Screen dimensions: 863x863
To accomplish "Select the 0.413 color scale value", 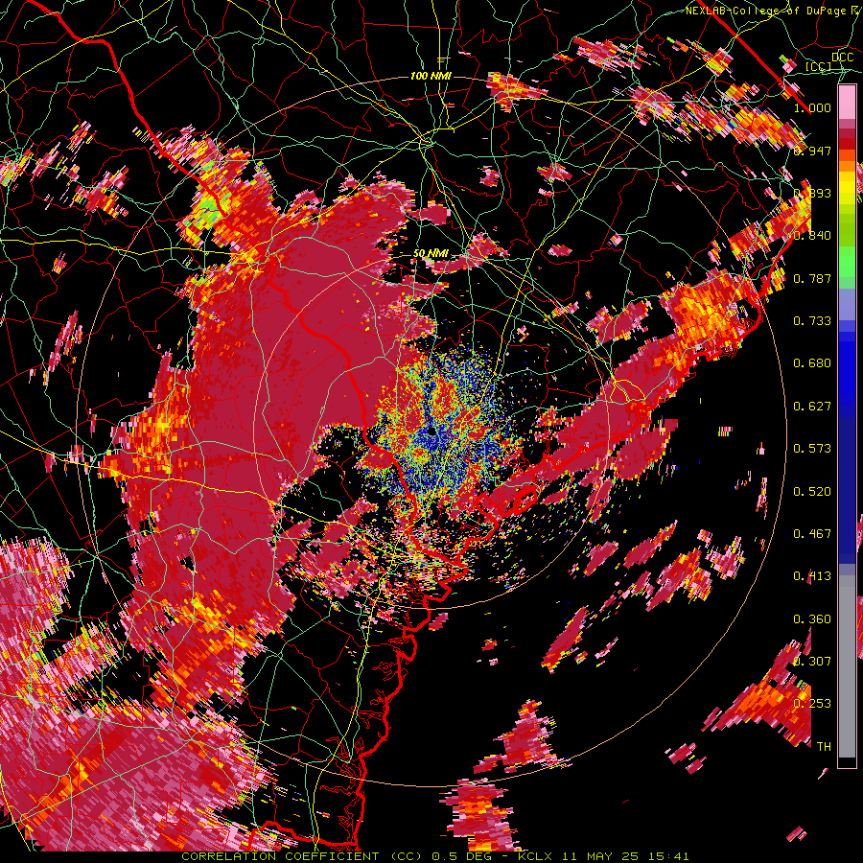I will click(x=812, y=576).
